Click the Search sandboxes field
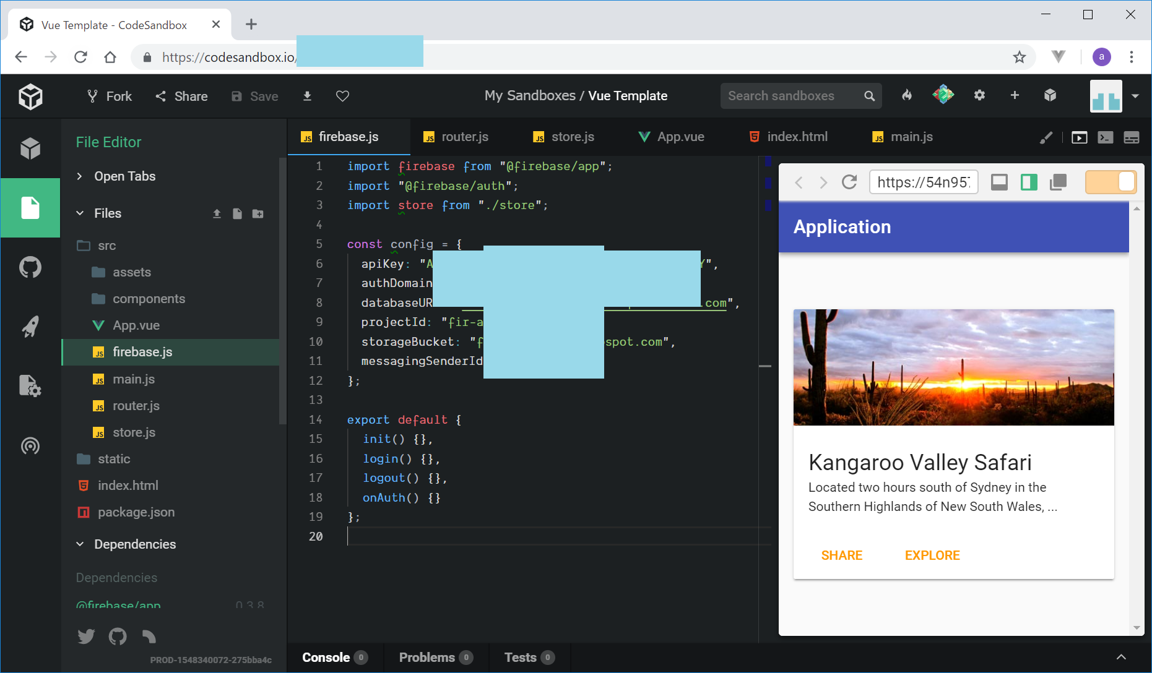This screenshot has height=673, width=1152. pos(792,96)
